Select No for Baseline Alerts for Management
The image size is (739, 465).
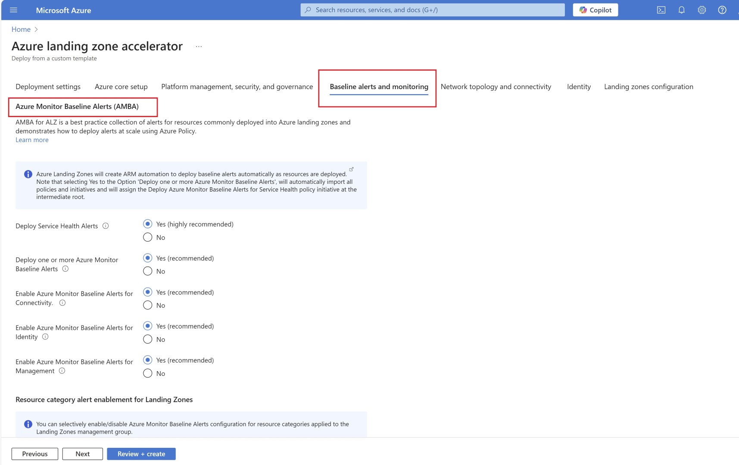(x=148, y=373)
